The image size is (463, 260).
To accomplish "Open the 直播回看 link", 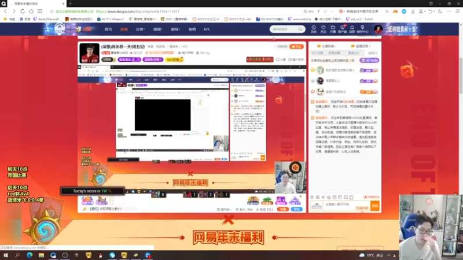I will pos(361,46).
